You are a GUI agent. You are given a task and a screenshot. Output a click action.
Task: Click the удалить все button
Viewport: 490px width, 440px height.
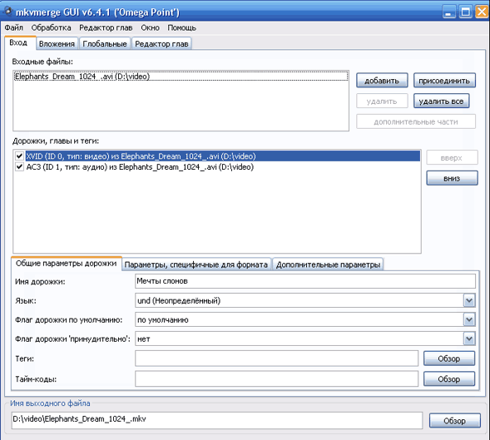[441, 101]
